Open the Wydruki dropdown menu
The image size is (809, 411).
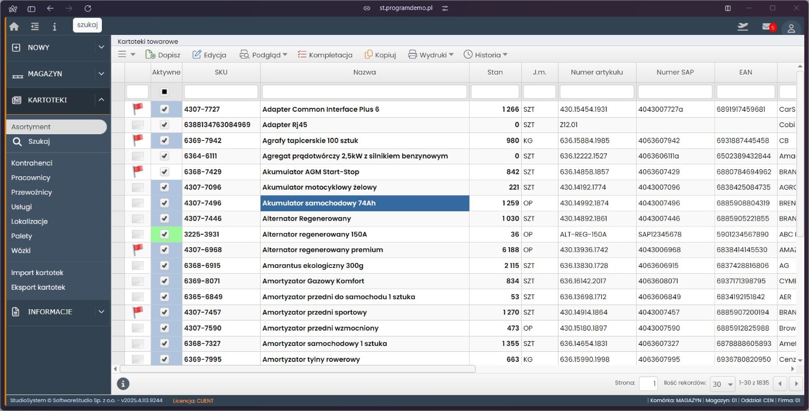(x=431, y=54)
